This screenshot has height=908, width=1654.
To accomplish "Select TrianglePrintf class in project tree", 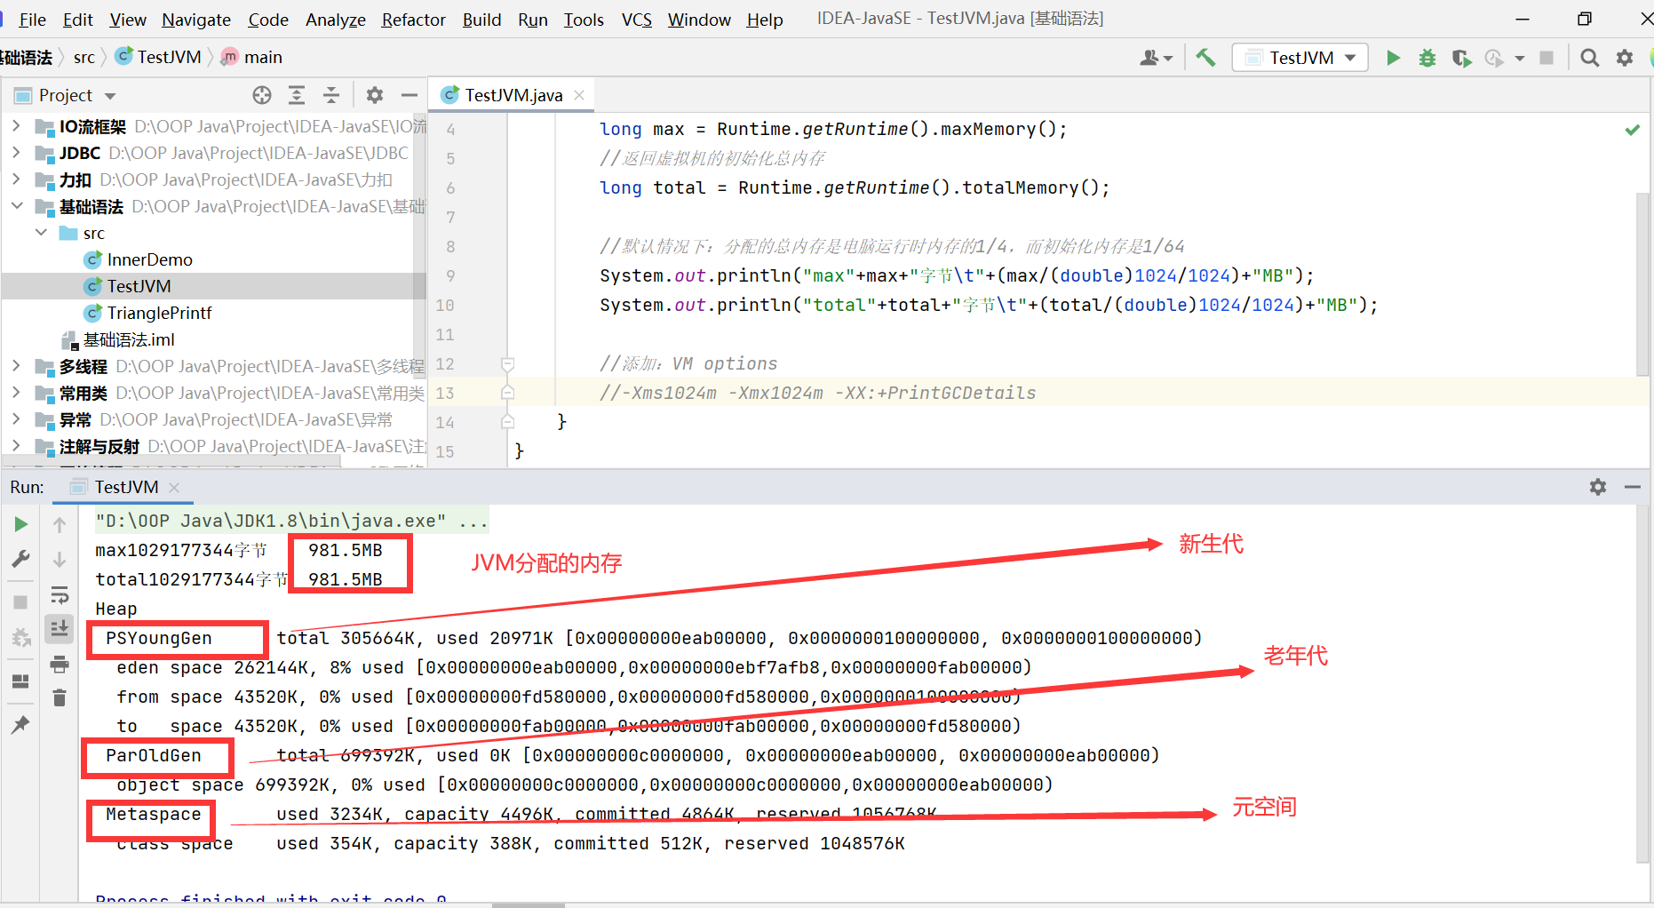I will point(159,313).
